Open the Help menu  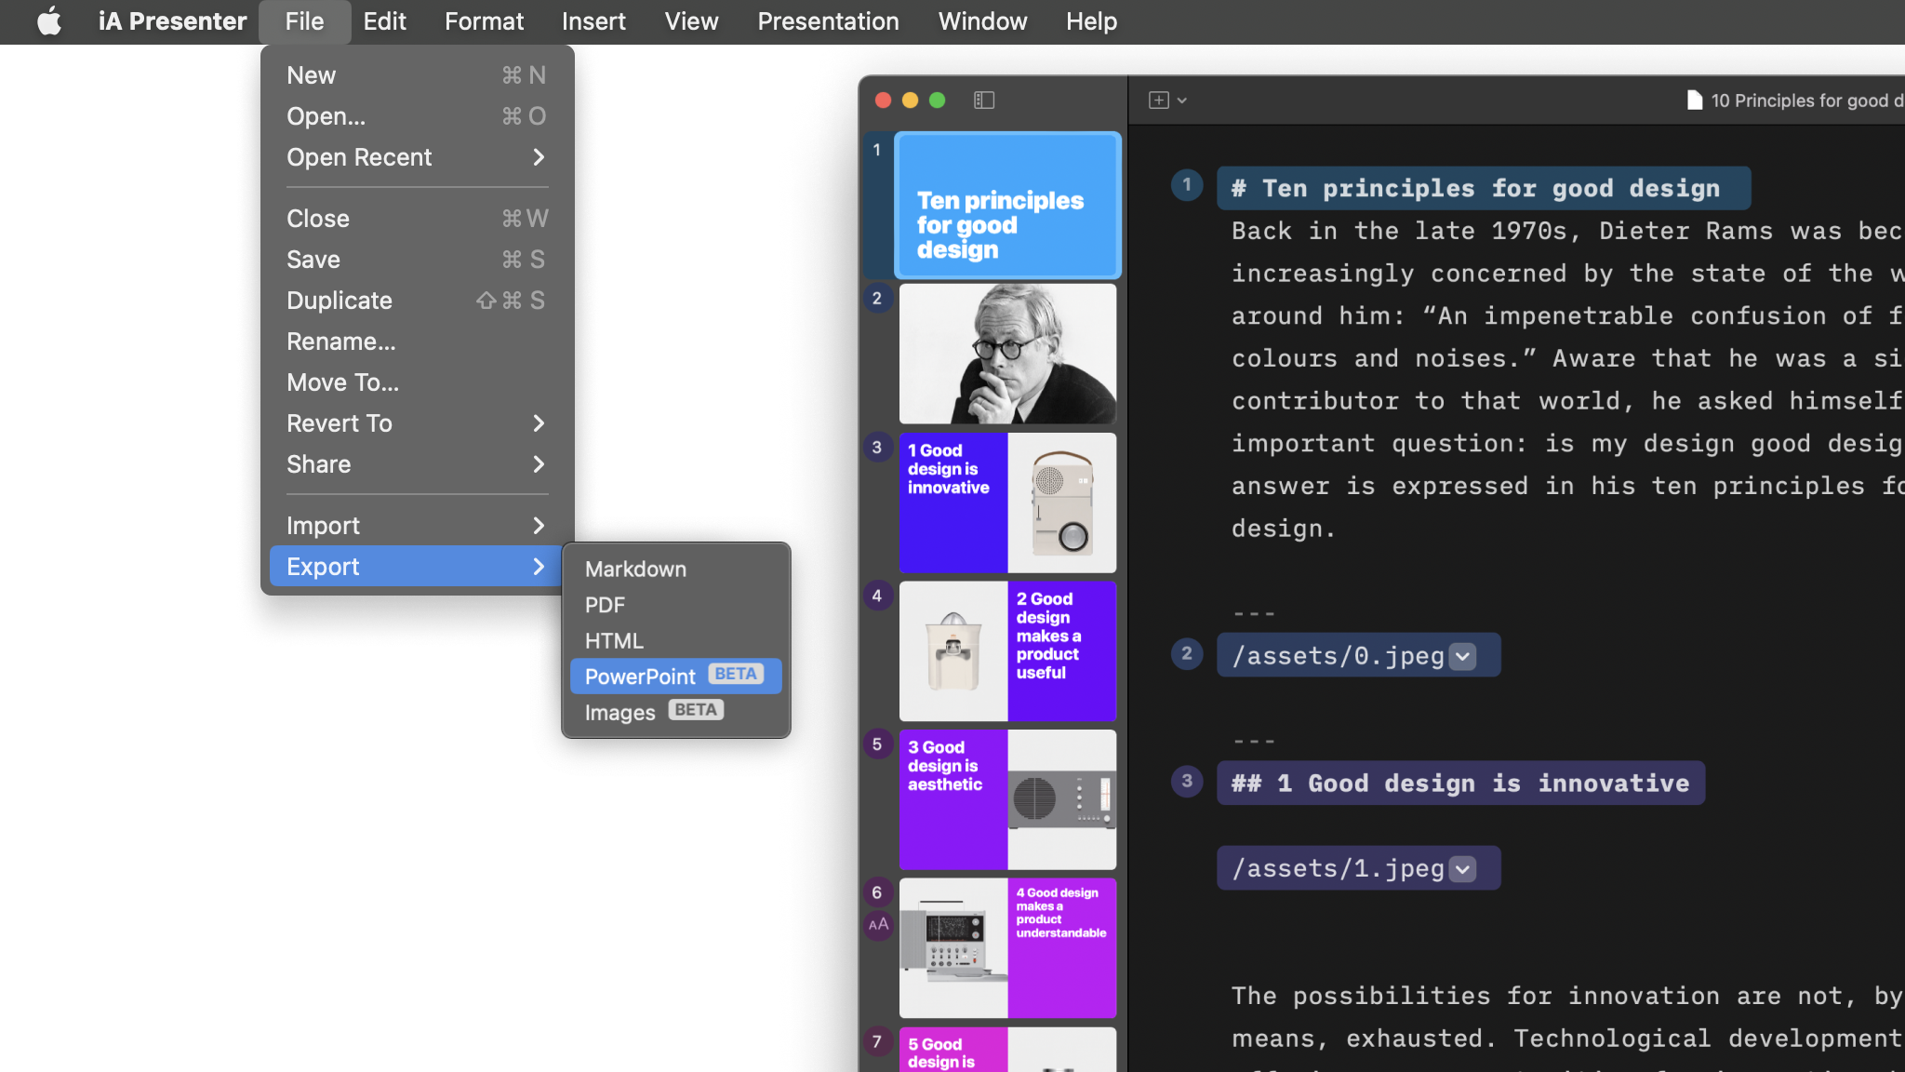(x=1091, y=21)
